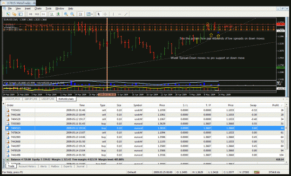Select the EURUSD,Daily chart tab
Image resolution: width=291 pixels, height=176 pixels.
click(66, 99)
